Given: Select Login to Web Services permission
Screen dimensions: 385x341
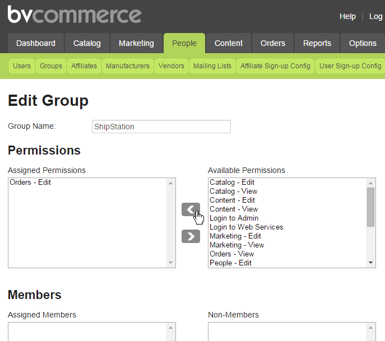Looking at the screenshot, I should click(x=246, y=227).
